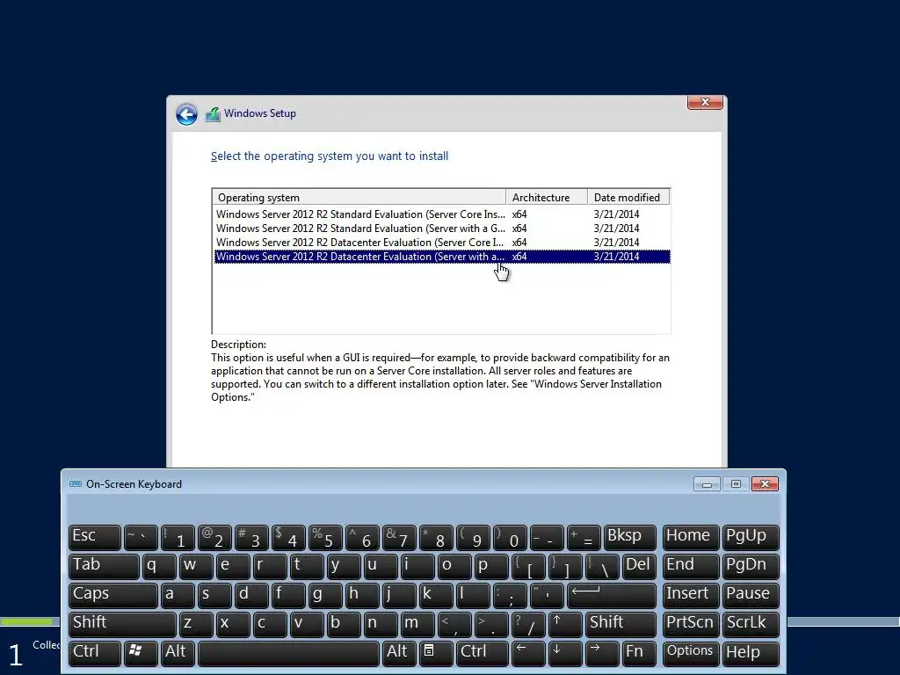900x675 pixels.
Task: Tap the Esc key on keyboard
Action: 95,537
